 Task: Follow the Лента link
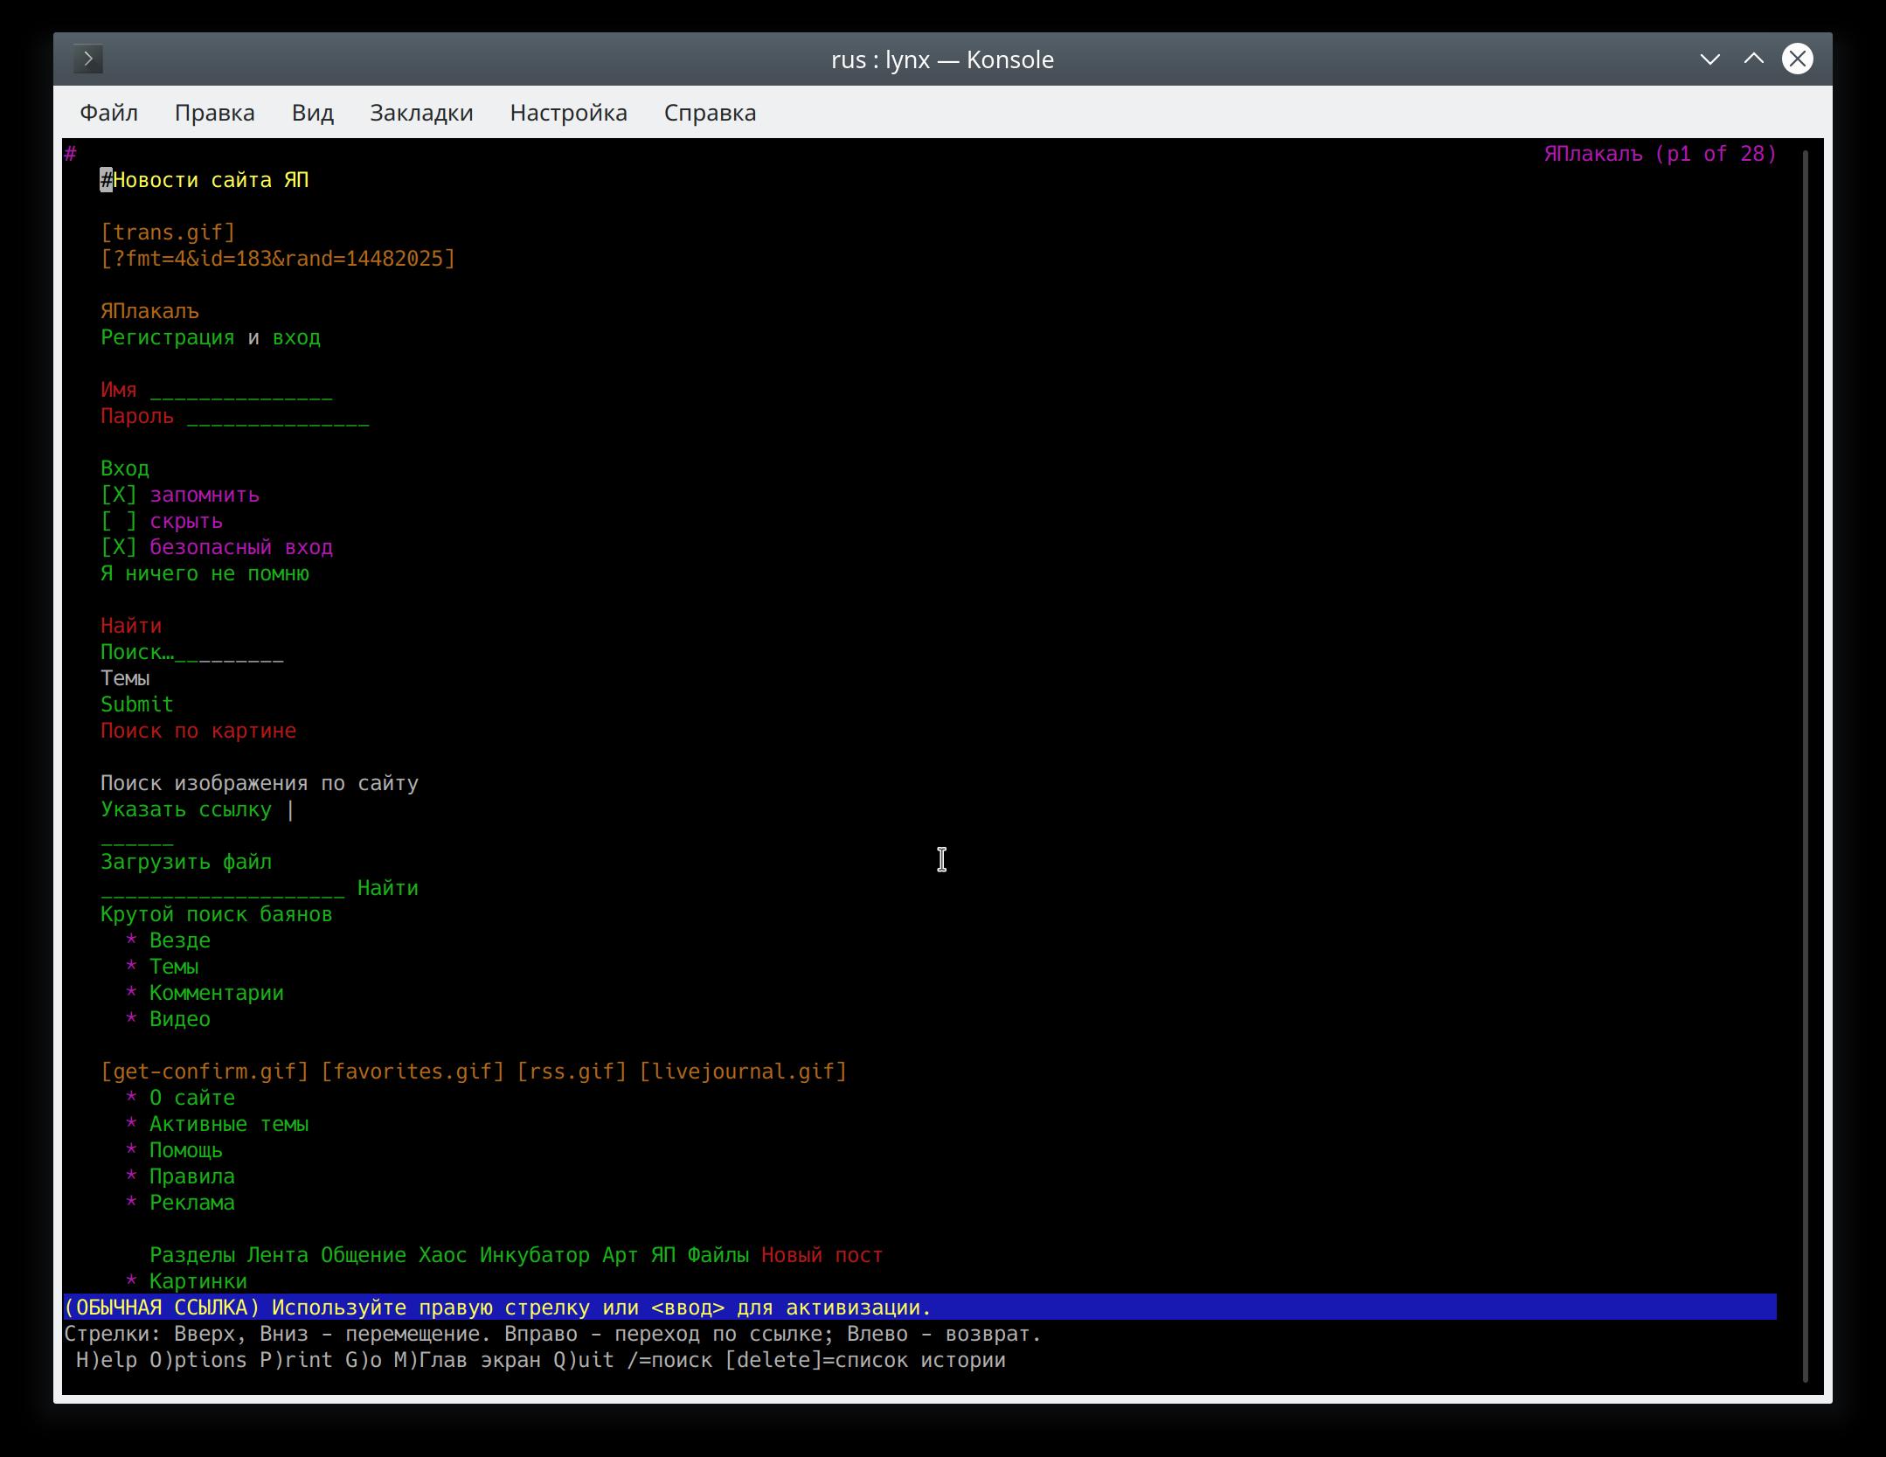point(278,1255)
